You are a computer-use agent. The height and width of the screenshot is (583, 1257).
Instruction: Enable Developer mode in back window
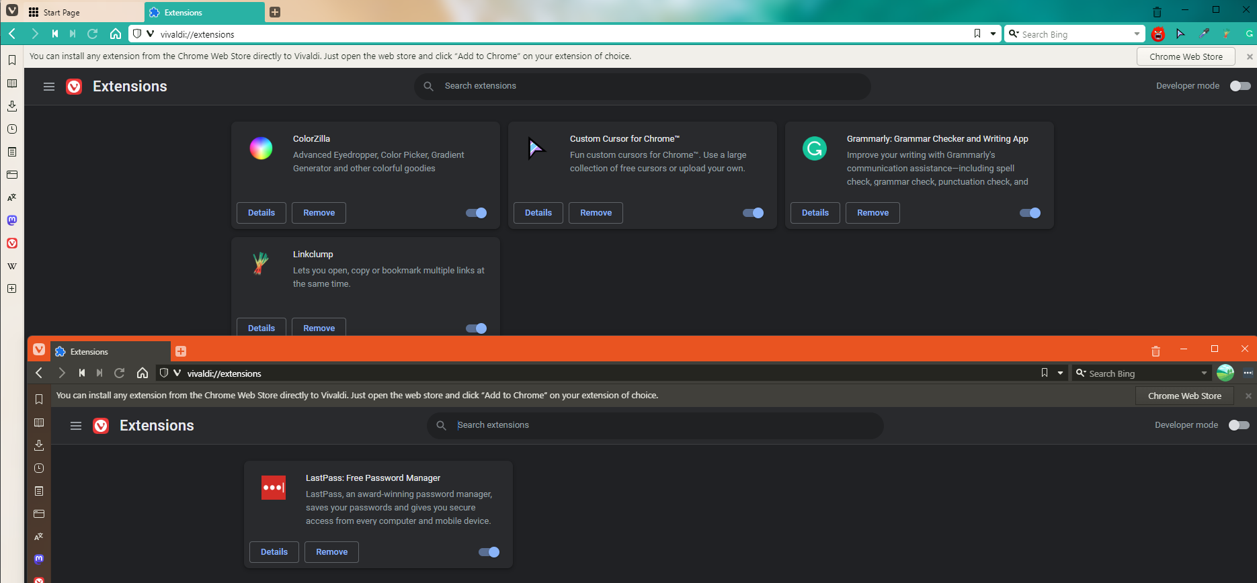(1240, 86)
